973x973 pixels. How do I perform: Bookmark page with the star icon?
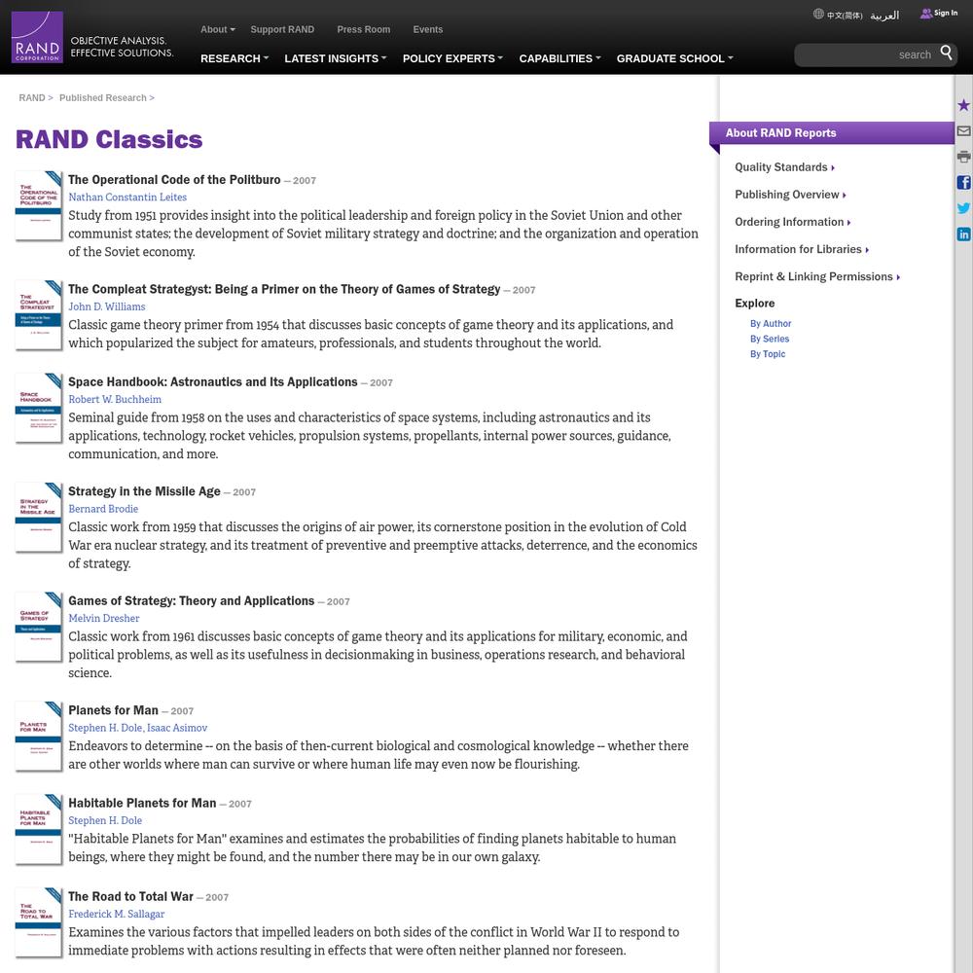click(963, 105)
